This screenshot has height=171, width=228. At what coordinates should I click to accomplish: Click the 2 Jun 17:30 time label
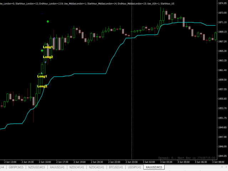point(62,162)
